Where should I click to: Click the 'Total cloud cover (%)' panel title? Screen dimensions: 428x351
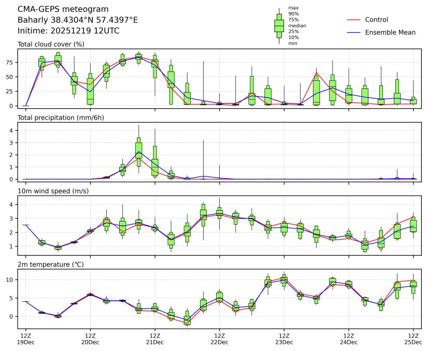coord(51,44)
